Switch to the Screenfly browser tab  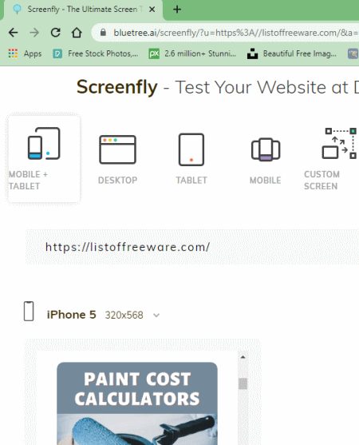click(82, 10)
